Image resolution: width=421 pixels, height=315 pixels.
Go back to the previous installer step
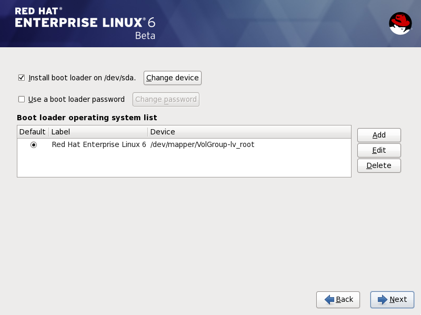coord(338,300)
